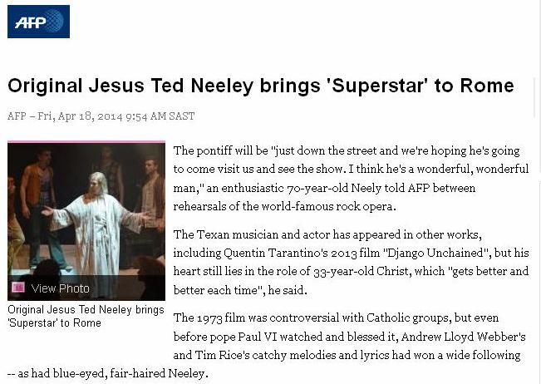Viewport: 541px width, 384px height.
Task: Click the globe graphic in the AFP logo
Action: click(x=54, y=21)
